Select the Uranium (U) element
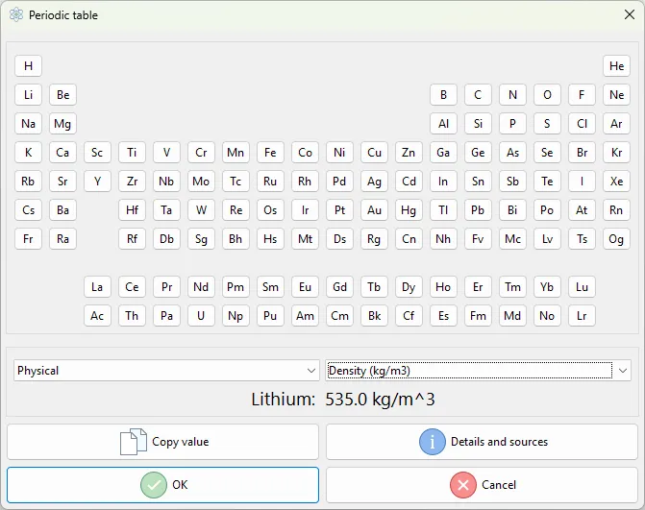Viewport: 645px width, 510px height. [201, 316]
